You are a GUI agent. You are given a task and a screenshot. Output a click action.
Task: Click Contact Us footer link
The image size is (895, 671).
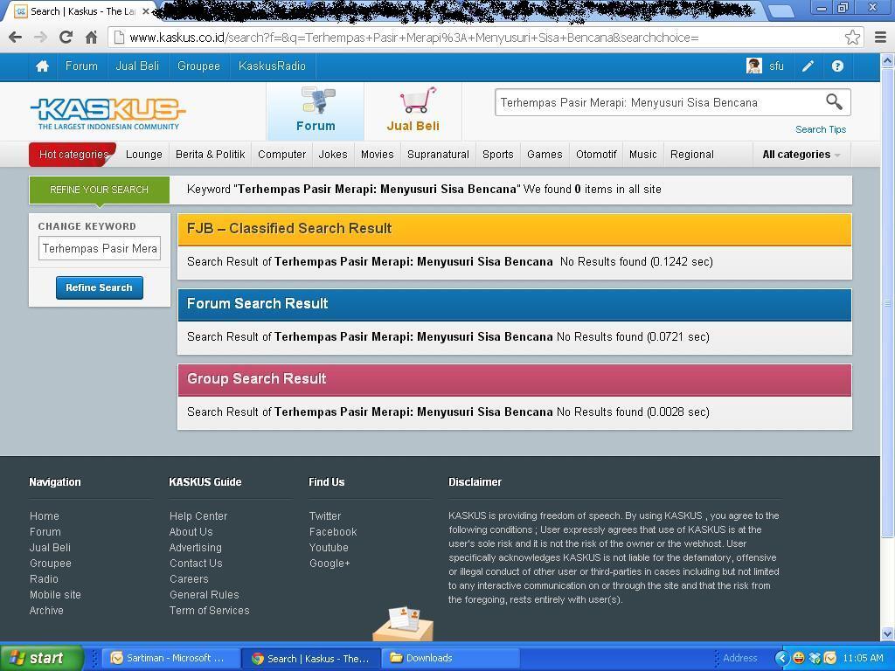(196, 564)
